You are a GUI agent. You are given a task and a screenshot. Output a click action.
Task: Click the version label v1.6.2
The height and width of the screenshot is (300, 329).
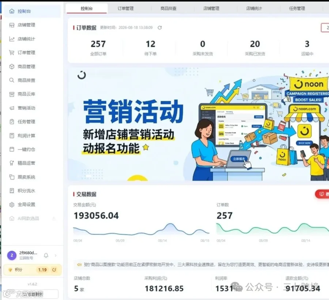32,284
